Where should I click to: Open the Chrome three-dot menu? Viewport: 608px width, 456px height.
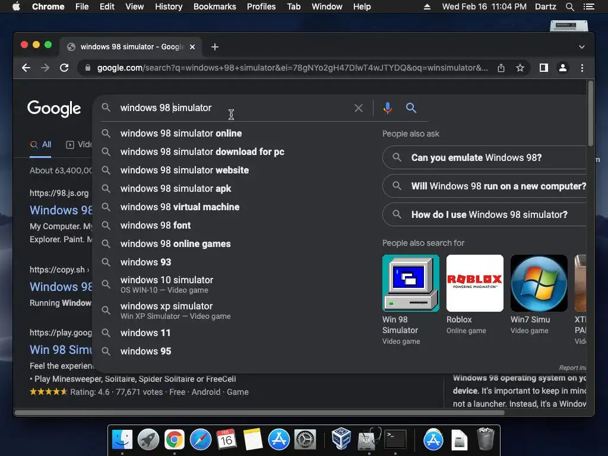[x=582, y=68]
